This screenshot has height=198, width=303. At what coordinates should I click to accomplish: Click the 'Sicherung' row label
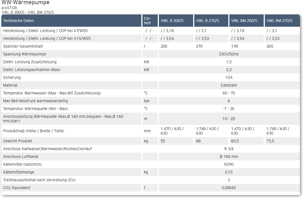point(12,78)
